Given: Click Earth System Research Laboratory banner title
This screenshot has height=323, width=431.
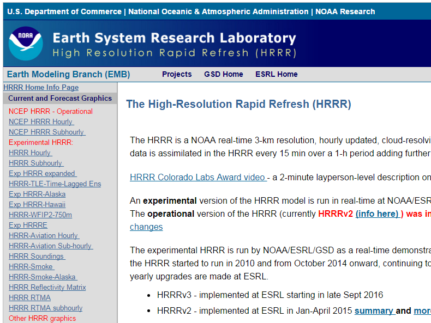Looking at the screenshot, I should click(174, 38).
